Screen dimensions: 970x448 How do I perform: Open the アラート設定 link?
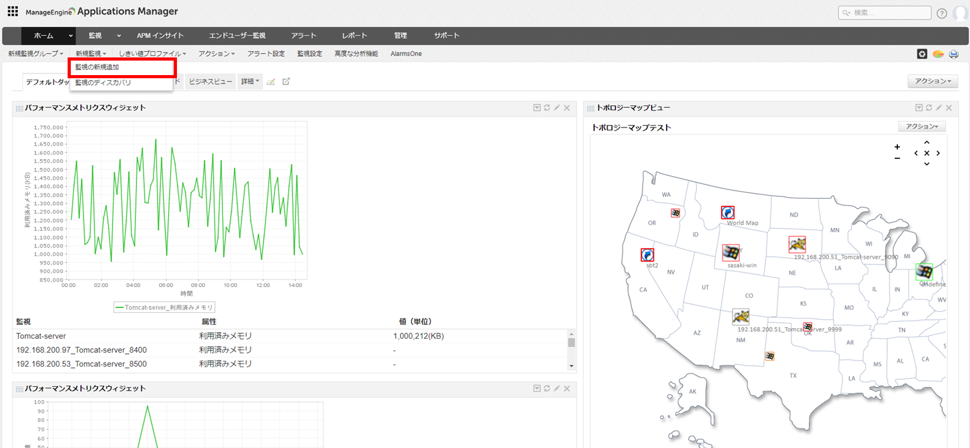point(266,54)
